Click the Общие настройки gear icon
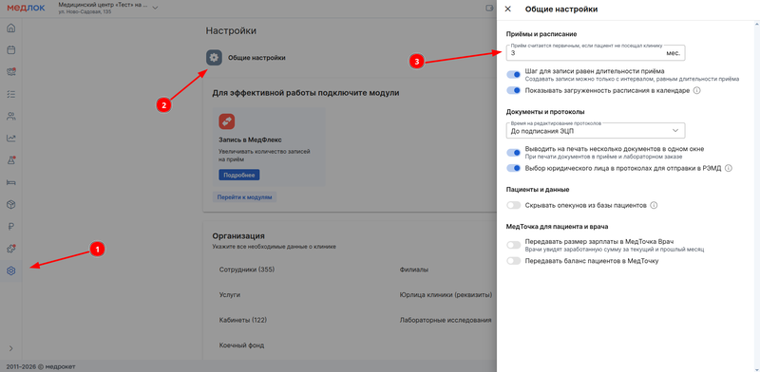Image resolution: width=760 pixels, height=372 pixels. coord(214,58)
